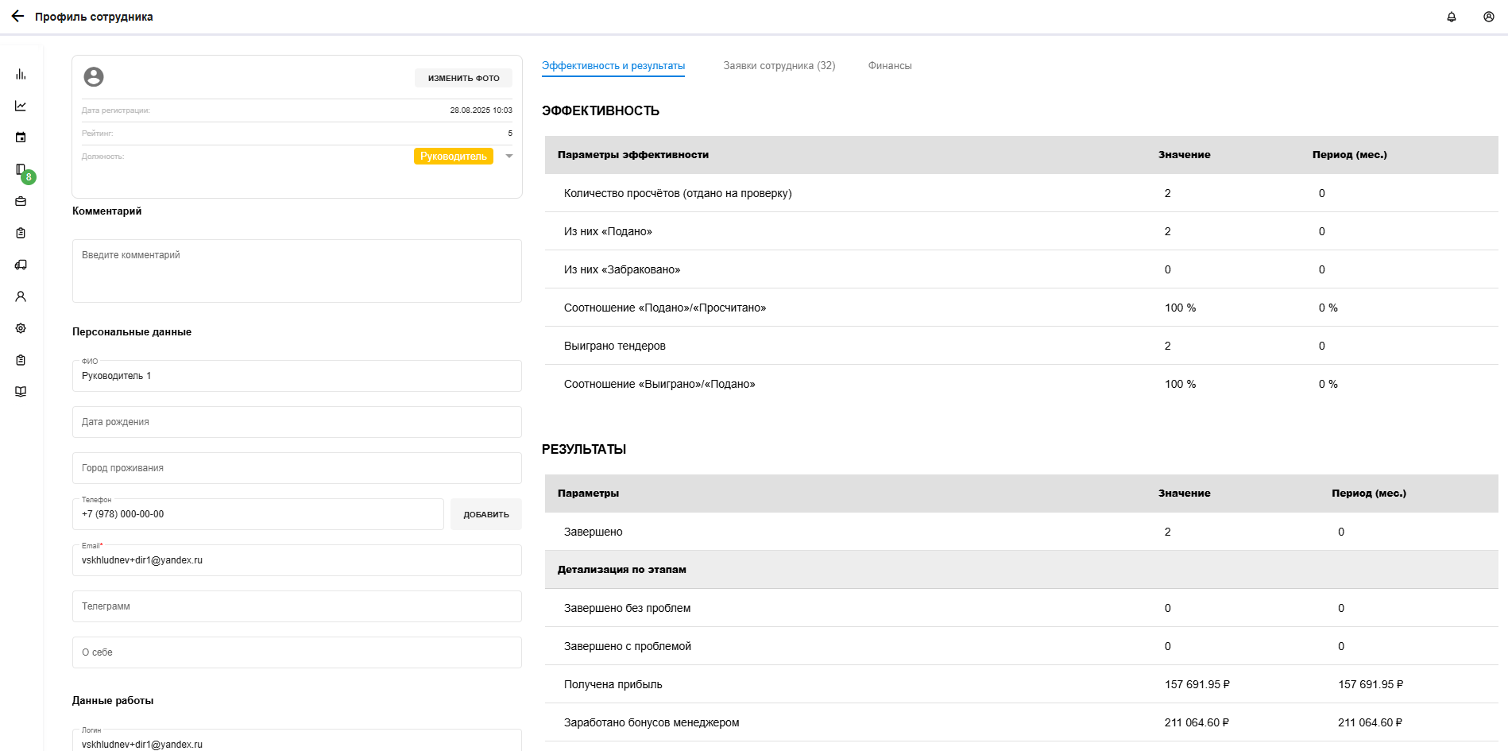1508x751 pixels.
Task: Click the Из них «Забраковано» row label
Action: 622,269
